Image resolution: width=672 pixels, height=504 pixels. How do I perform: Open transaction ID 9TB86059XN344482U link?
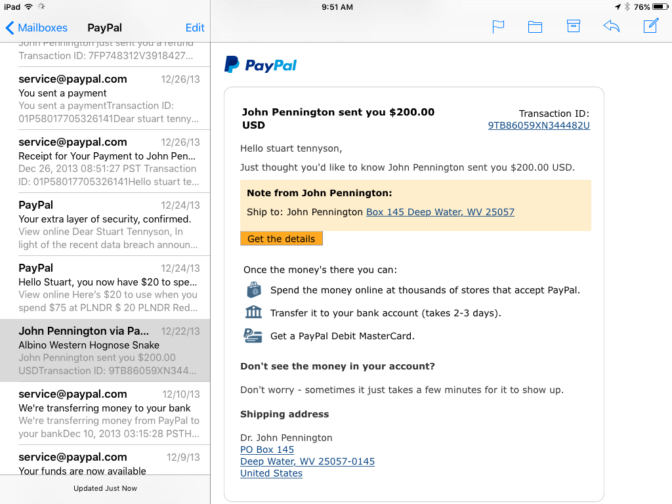coord(539,125)
